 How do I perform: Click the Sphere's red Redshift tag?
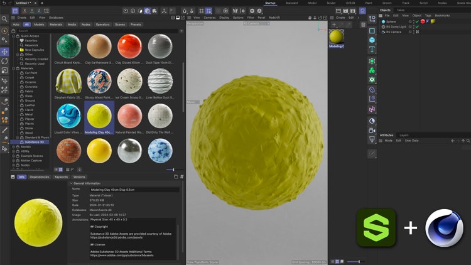coord(423,21)
